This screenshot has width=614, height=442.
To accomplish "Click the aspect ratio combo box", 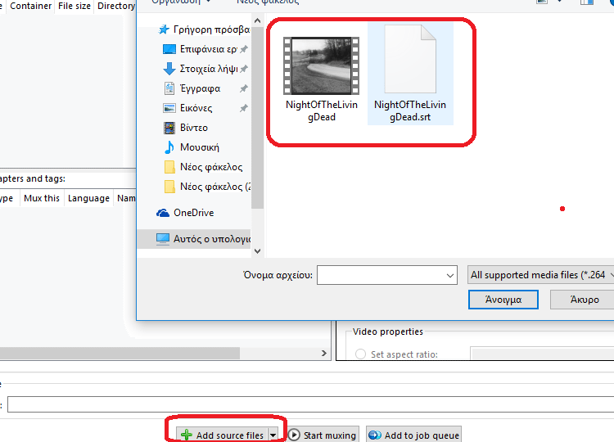I will pos(542,354).
